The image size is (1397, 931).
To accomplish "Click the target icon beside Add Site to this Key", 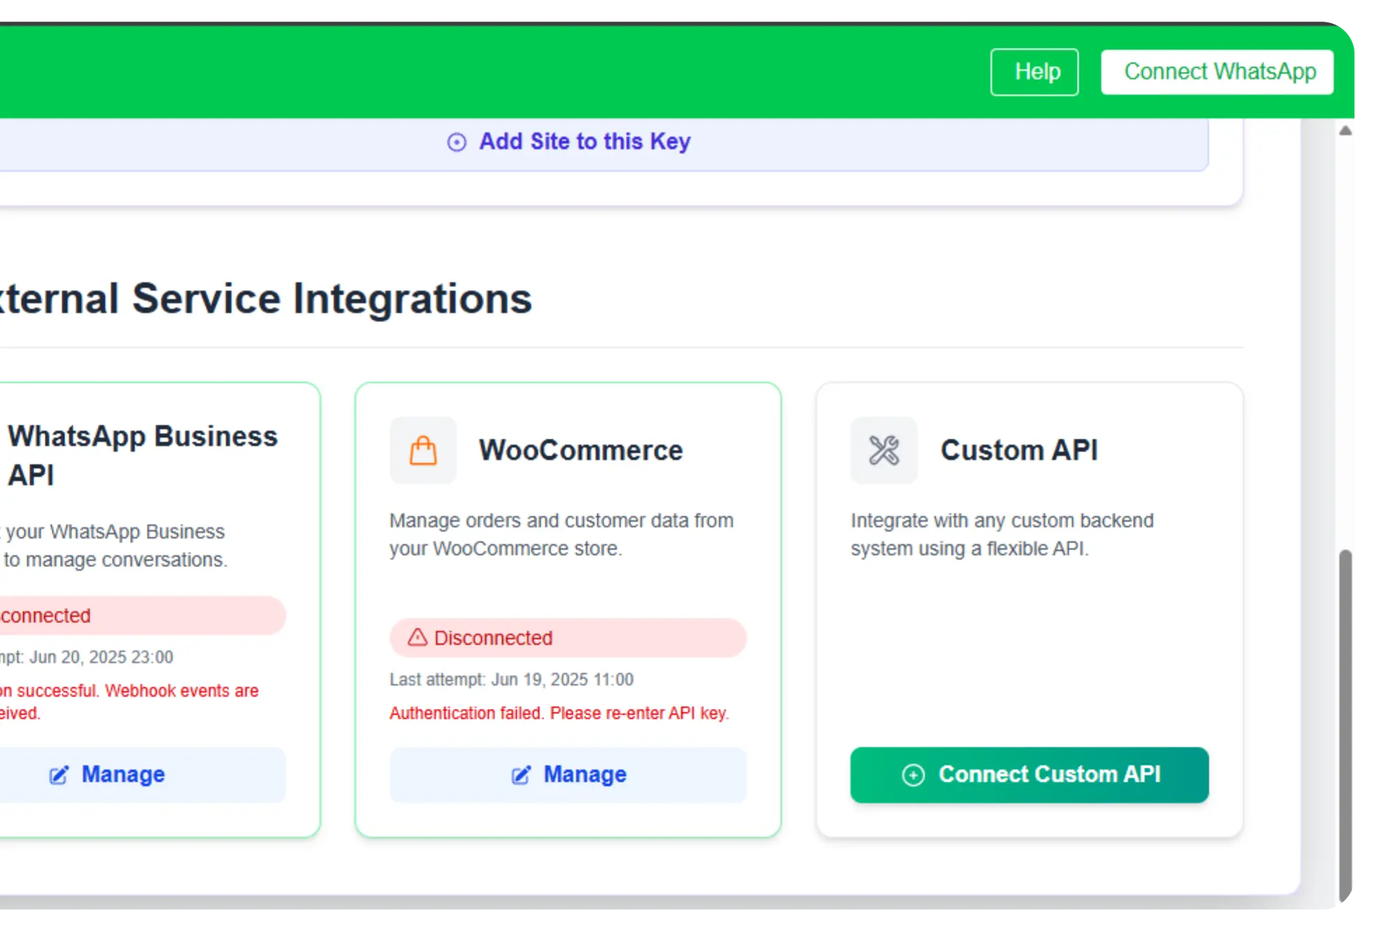I will pyautogui.click(x=458, y=142).
